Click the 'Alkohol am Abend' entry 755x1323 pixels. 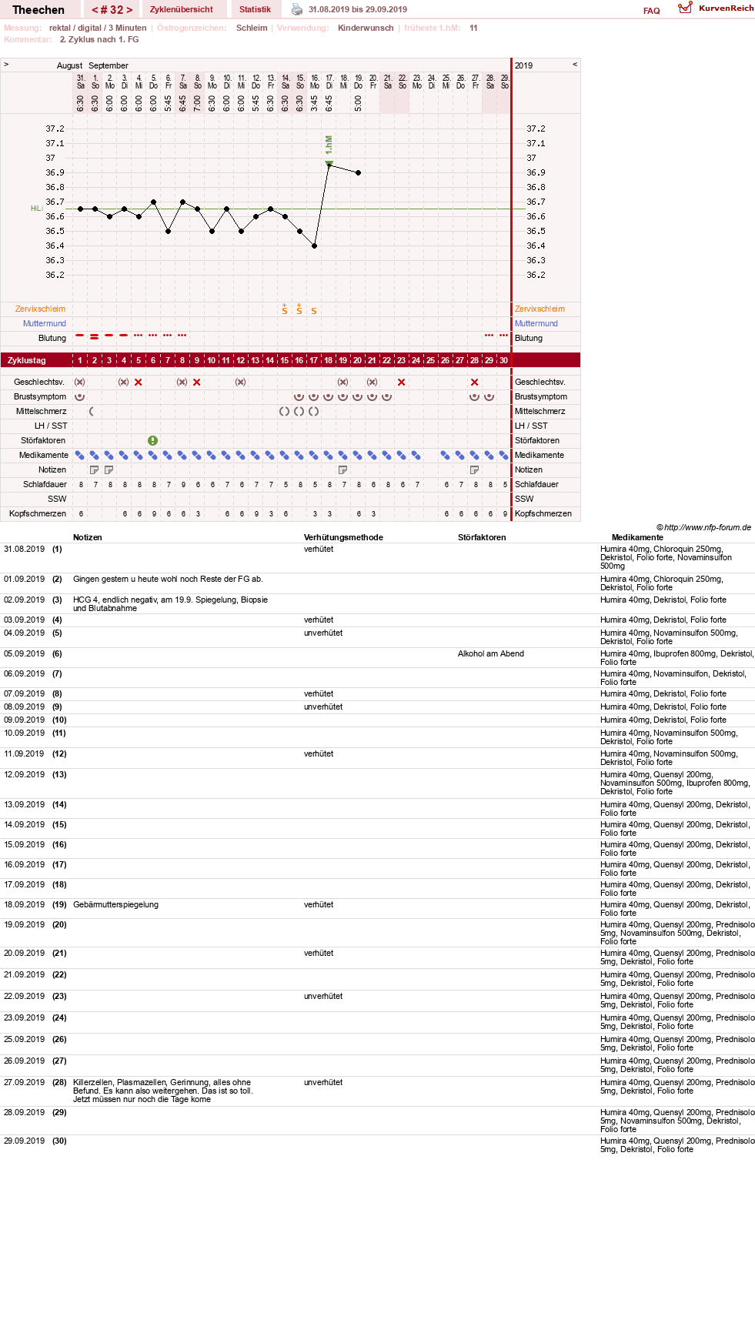tap(491, 653)
